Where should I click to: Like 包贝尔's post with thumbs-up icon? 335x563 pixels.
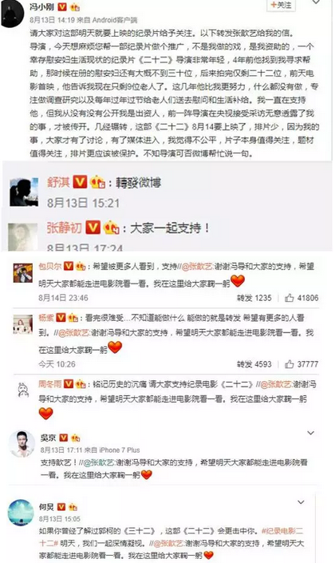pos(290,298)
